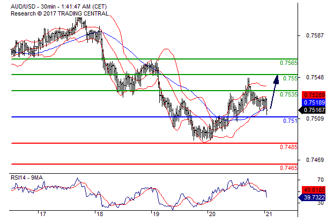Click date 20 on the time axis

click(x=212, y=214)
